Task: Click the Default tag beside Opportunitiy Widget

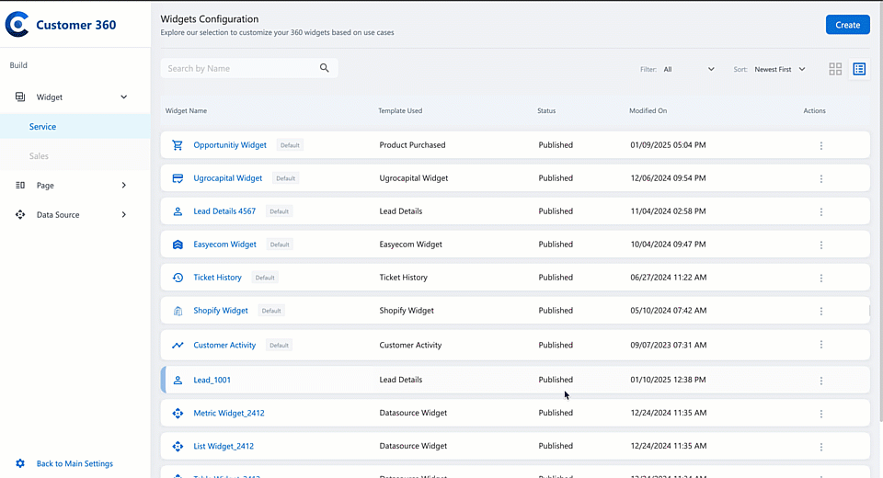Action: pyautogui.click(x=290, y=145)
